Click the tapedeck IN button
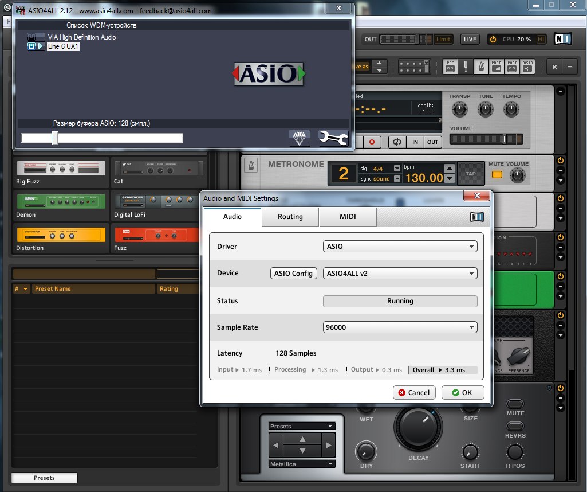The height and width of the screenshot is (492, 587). 415,142
